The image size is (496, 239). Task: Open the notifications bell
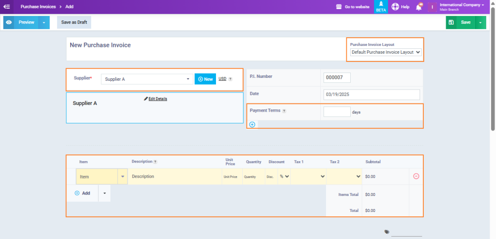[x=419, y=7]
